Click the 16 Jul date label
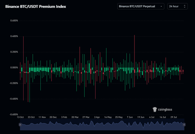Screen dimensions: 195x134 [x=163, y=117]
